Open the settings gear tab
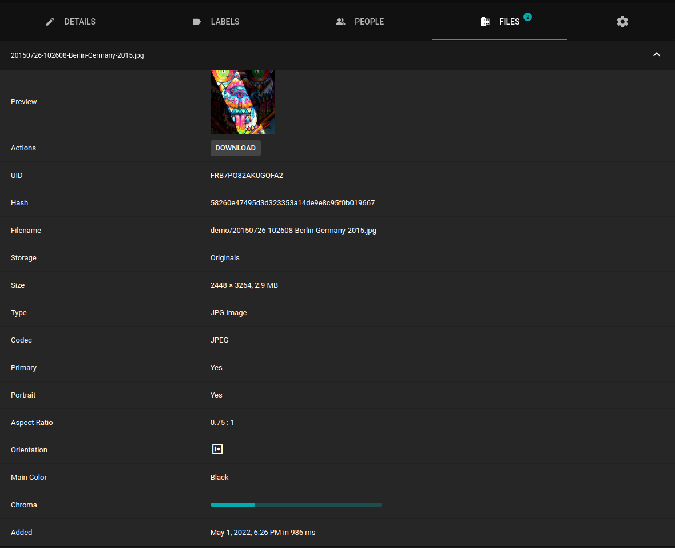Image resolution: width=675 pixels, height=548 pixels. tap(622, 22)
